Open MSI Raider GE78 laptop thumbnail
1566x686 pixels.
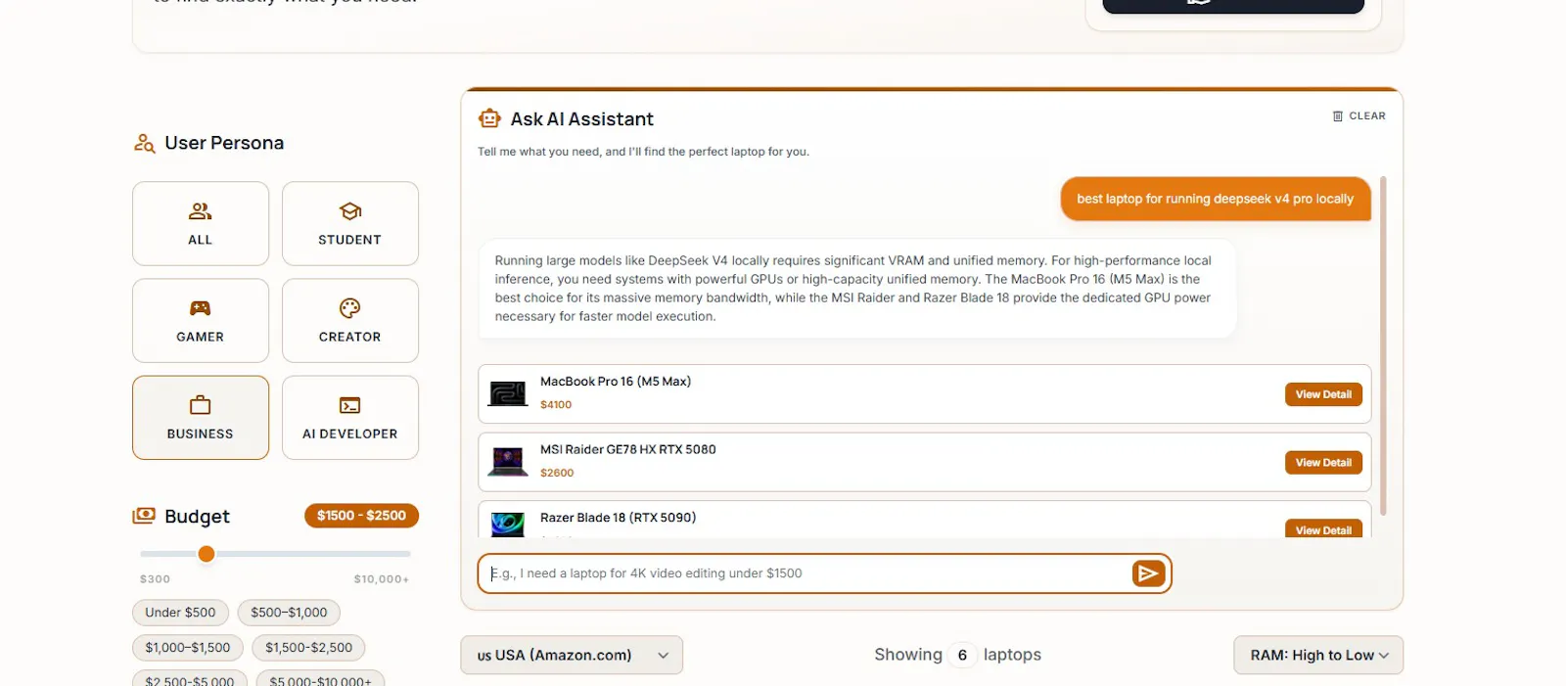508,462
